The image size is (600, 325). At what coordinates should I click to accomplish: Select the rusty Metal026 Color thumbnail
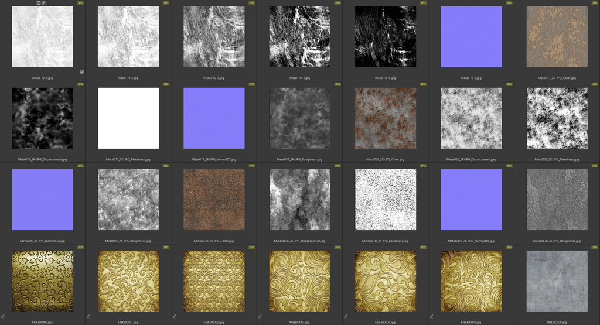(386, 118)
